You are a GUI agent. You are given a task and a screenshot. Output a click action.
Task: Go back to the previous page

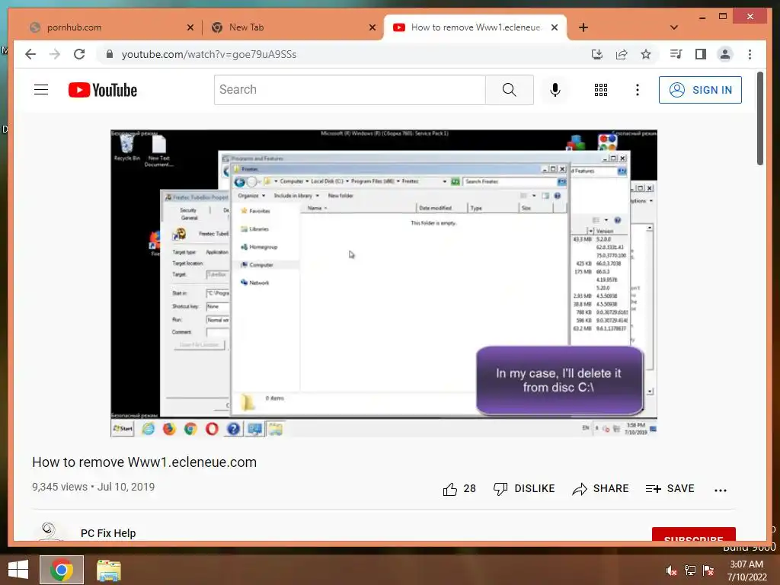(x=30, y=54)
